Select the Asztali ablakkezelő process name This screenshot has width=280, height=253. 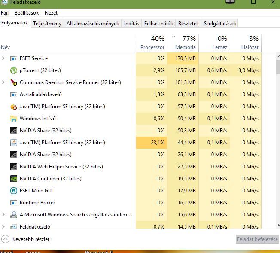[41, 94]
